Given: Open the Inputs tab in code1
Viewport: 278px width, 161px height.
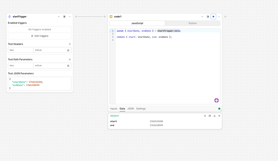Looking at the screenshot, I should (x=114, y=108).
